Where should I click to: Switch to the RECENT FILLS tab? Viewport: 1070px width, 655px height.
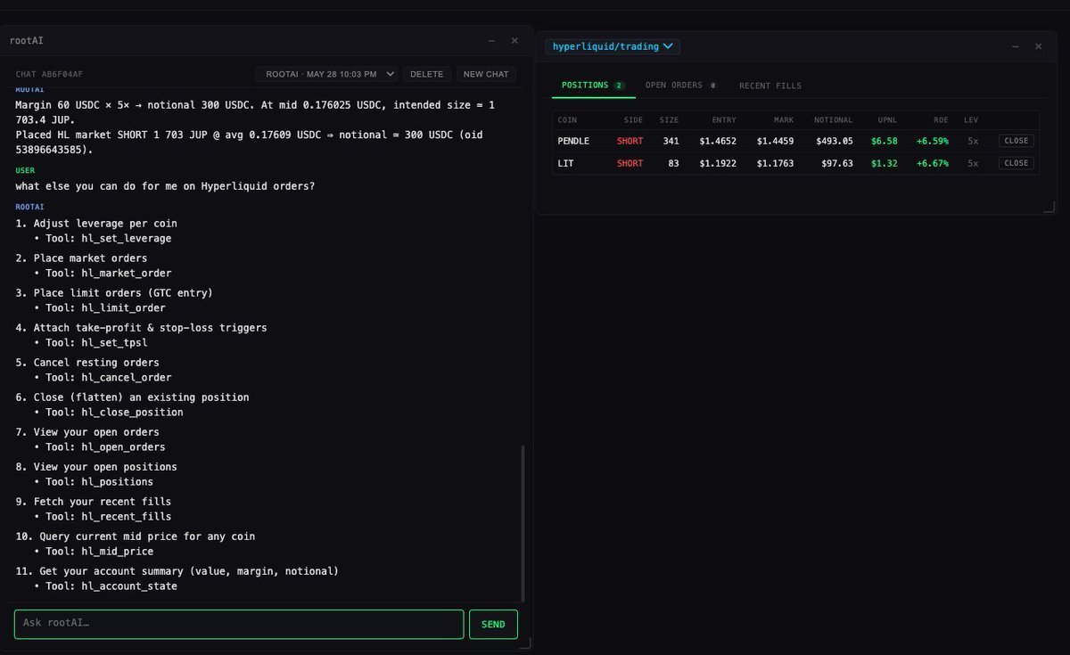pos(770,86)
